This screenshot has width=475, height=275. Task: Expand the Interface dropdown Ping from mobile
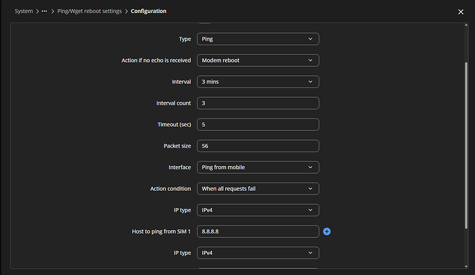(257, 167)
